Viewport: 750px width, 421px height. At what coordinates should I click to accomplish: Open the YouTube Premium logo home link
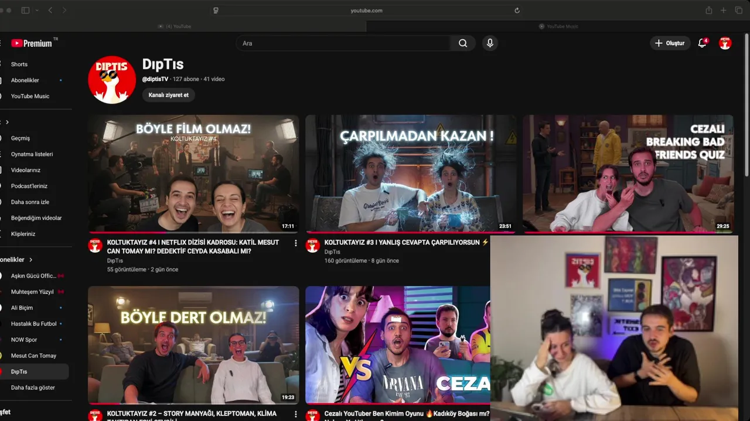click(32, 43)
